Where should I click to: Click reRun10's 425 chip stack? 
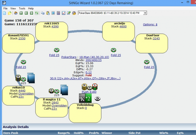(x=21, y=78)
